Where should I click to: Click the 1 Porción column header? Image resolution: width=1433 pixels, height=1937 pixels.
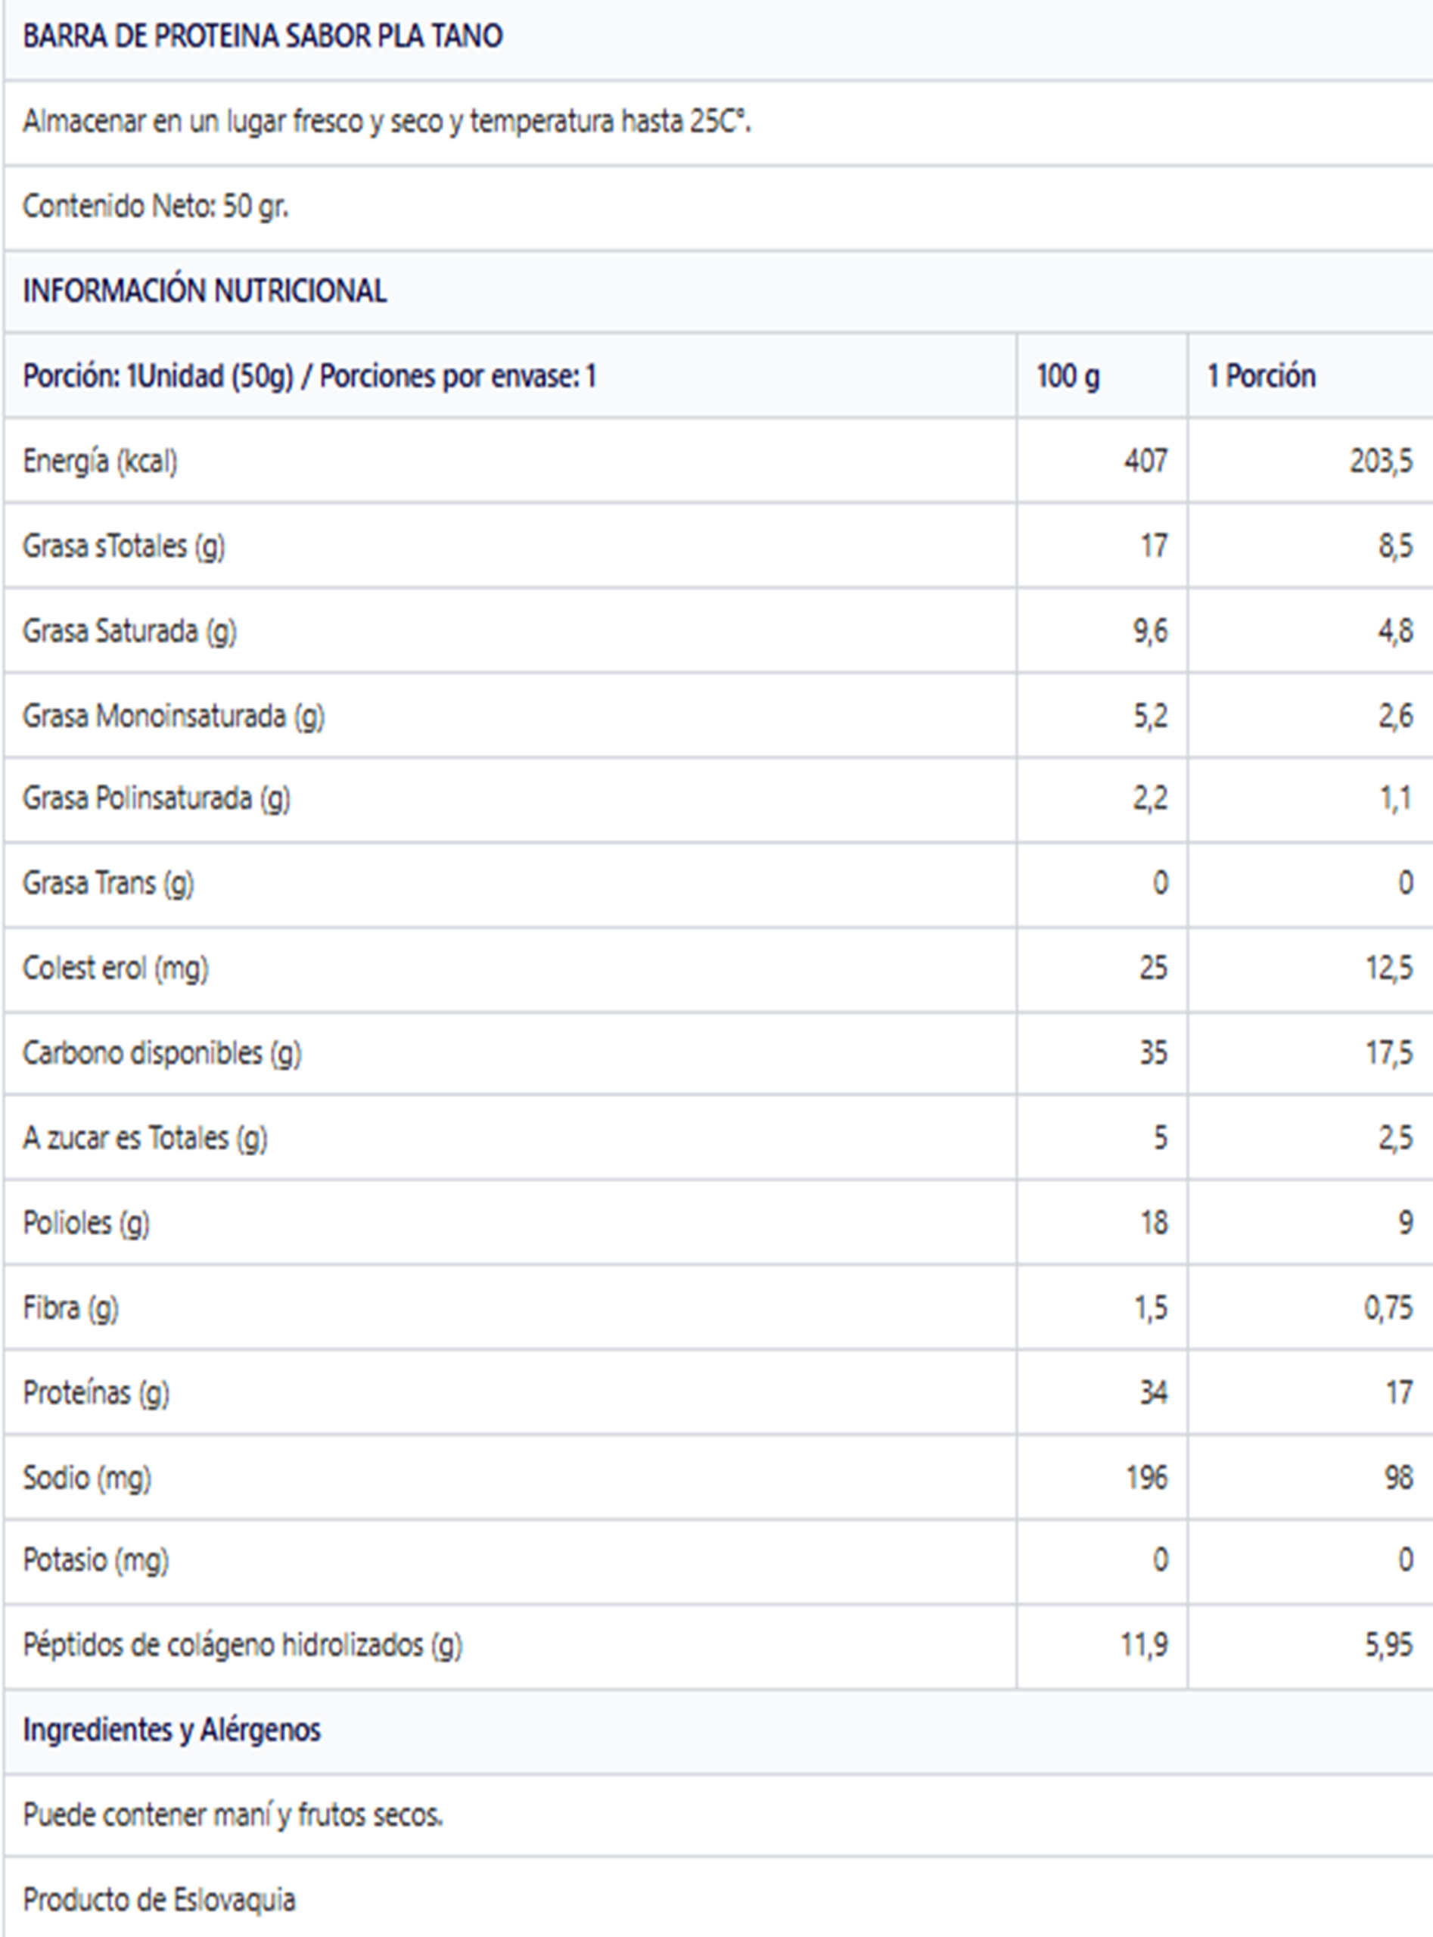click(x=1261, y=375)
